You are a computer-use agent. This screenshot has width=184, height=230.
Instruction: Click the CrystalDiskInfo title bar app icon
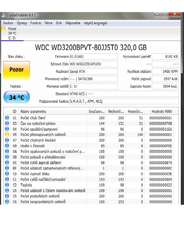click(x=3, y=15)
